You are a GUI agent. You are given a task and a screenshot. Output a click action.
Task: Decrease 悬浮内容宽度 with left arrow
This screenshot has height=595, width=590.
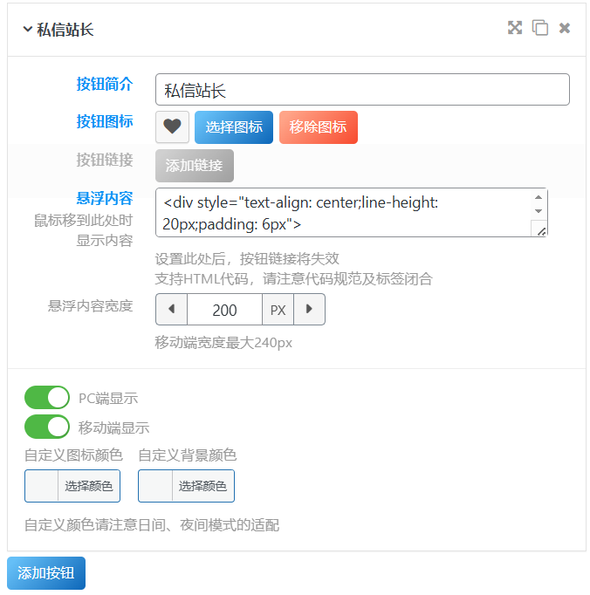pos(172,309)
